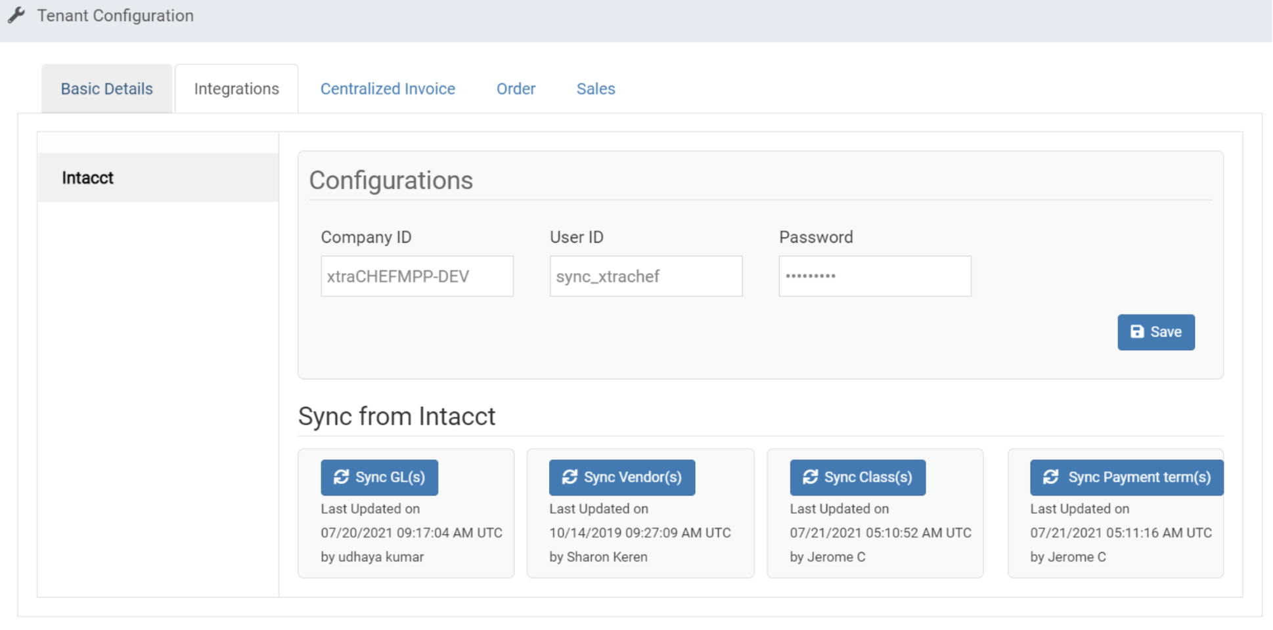Screen dimensions: 1273x630
Task: Open the Sales tab
Action: click(596, 89)
